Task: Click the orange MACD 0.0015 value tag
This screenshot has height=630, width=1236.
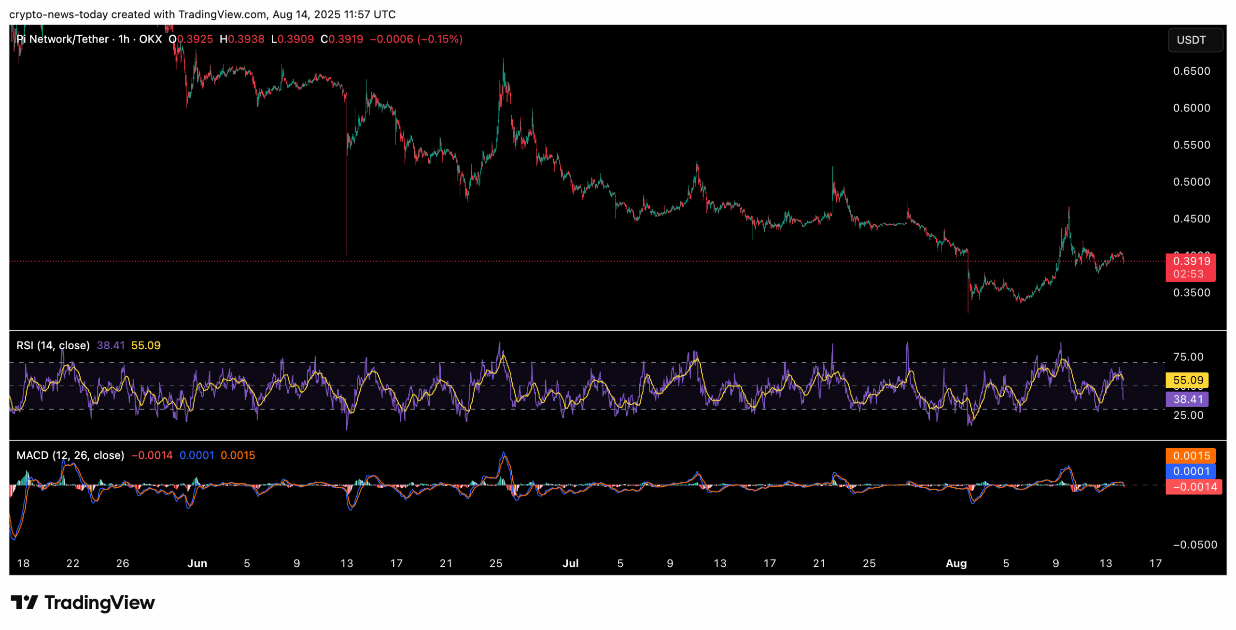Action: tap(1191, 456)
